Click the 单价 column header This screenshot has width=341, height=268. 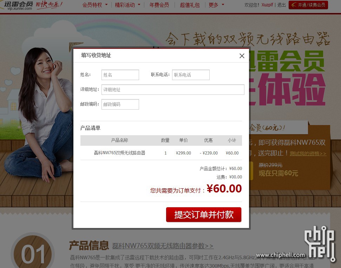[x=184, y=140]
